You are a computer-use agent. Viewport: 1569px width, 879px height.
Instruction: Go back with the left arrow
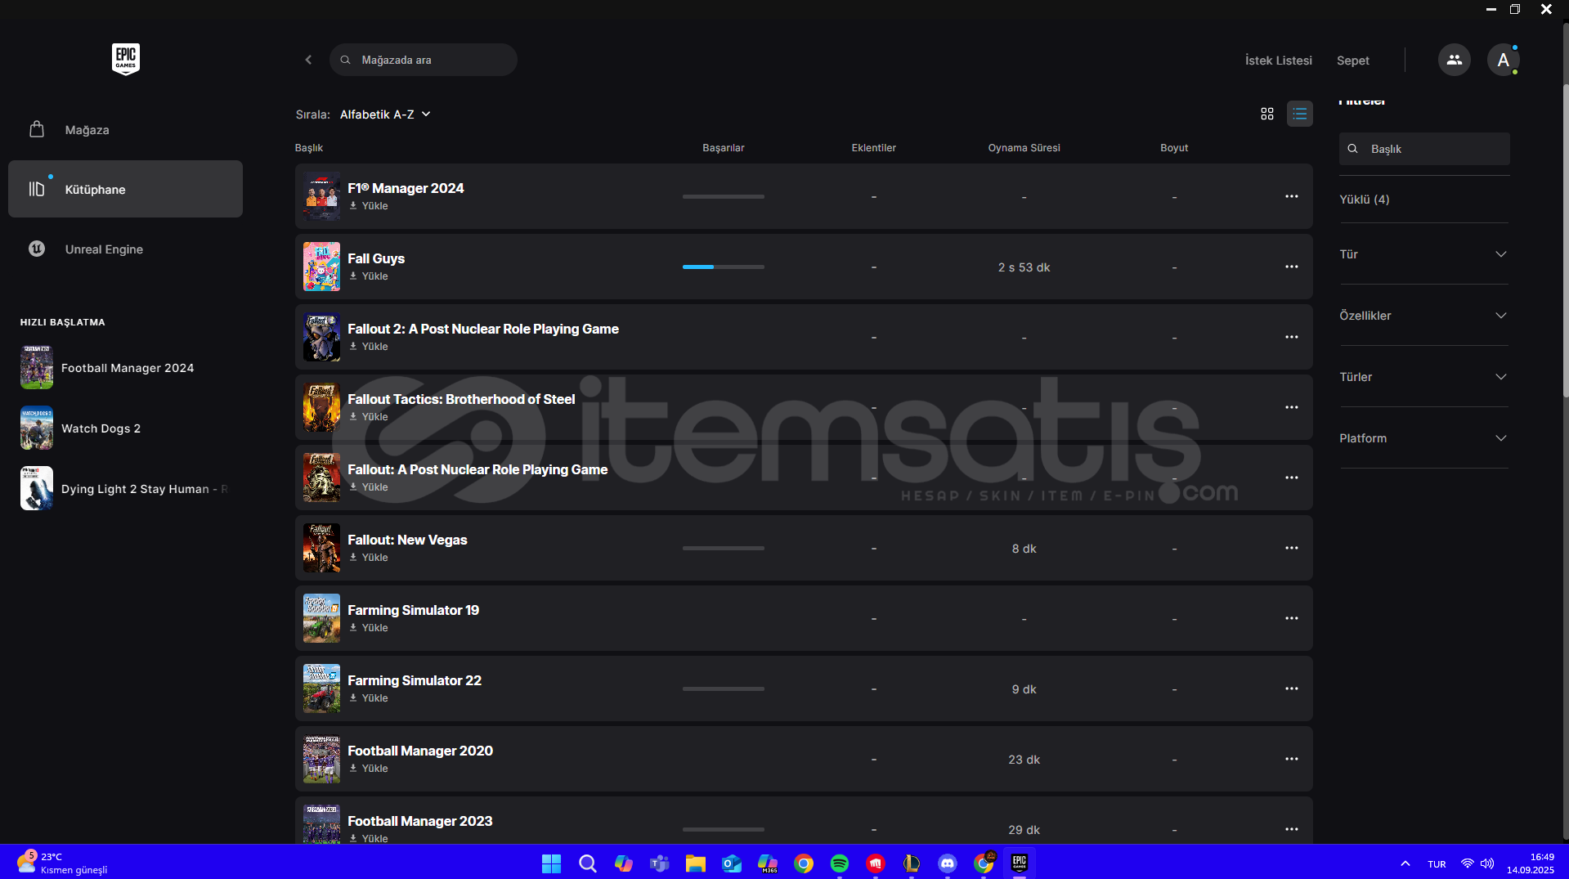308,60
